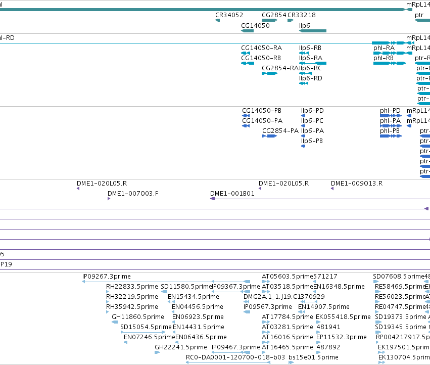Screen dimensions: 430x365
Task: Select EST IP09267.3prime label
Action: (107, 277)
